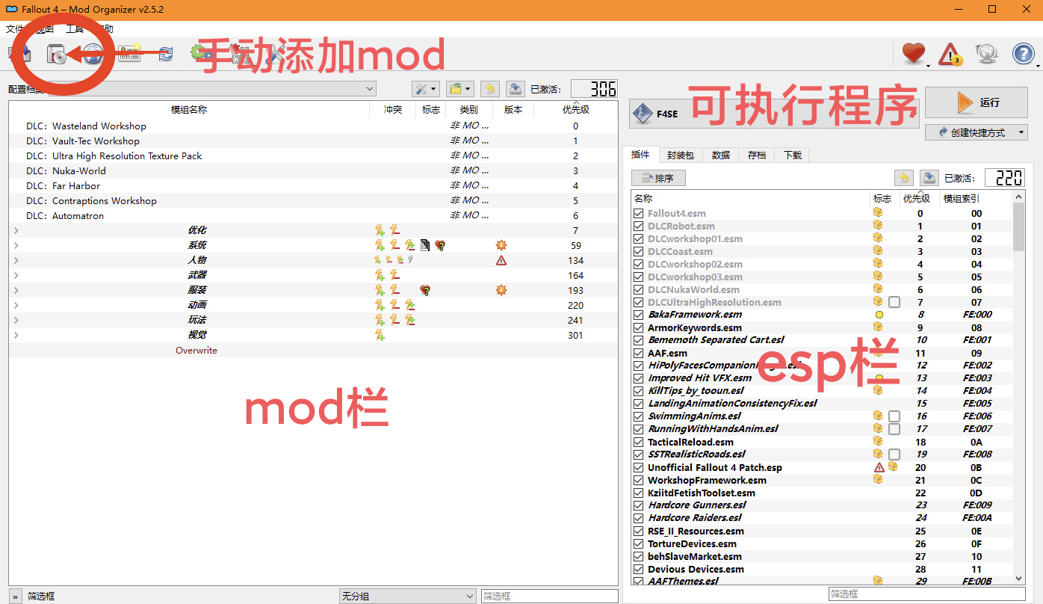Click the plugin list scrollbar down arrow
This screenshot has width=1043, height=604.
click(x=1019, y=579)
